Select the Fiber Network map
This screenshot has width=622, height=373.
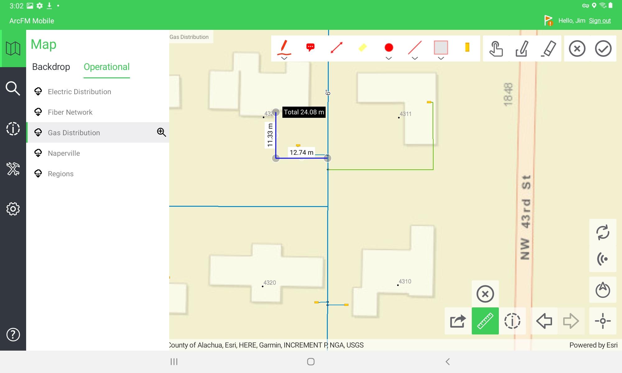(x=98, y=112)
